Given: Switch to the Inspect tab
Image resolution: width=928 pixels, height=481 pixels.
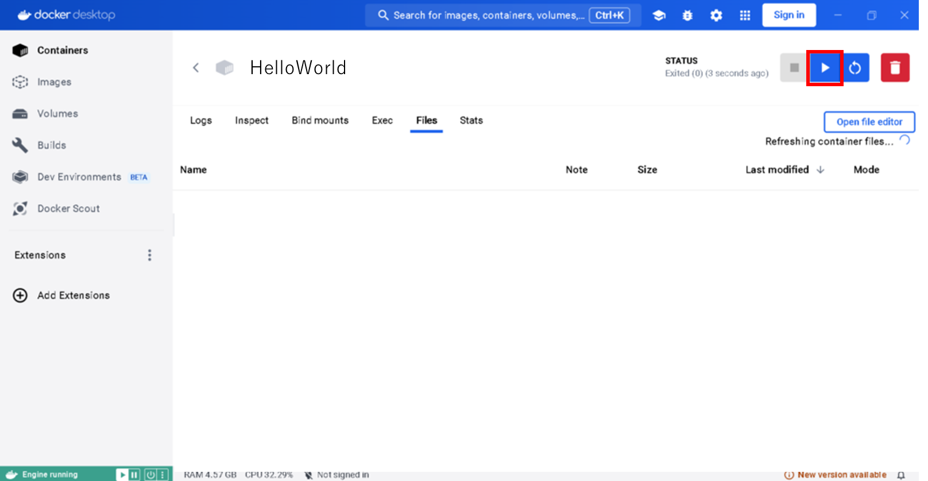Looking at the screenshot, I should pos(252,120).
